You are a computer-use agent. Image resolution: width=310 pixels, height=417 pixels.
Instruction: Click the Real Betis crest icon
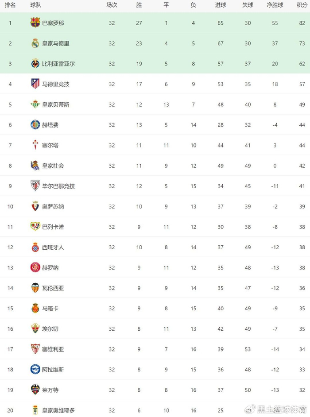pos(35,104)
